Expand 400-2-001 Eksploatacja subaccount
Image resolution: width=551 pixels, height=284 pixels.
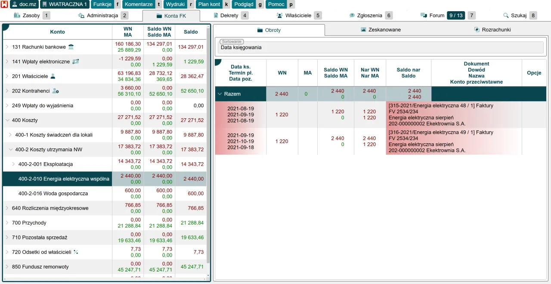click(13, 164)
